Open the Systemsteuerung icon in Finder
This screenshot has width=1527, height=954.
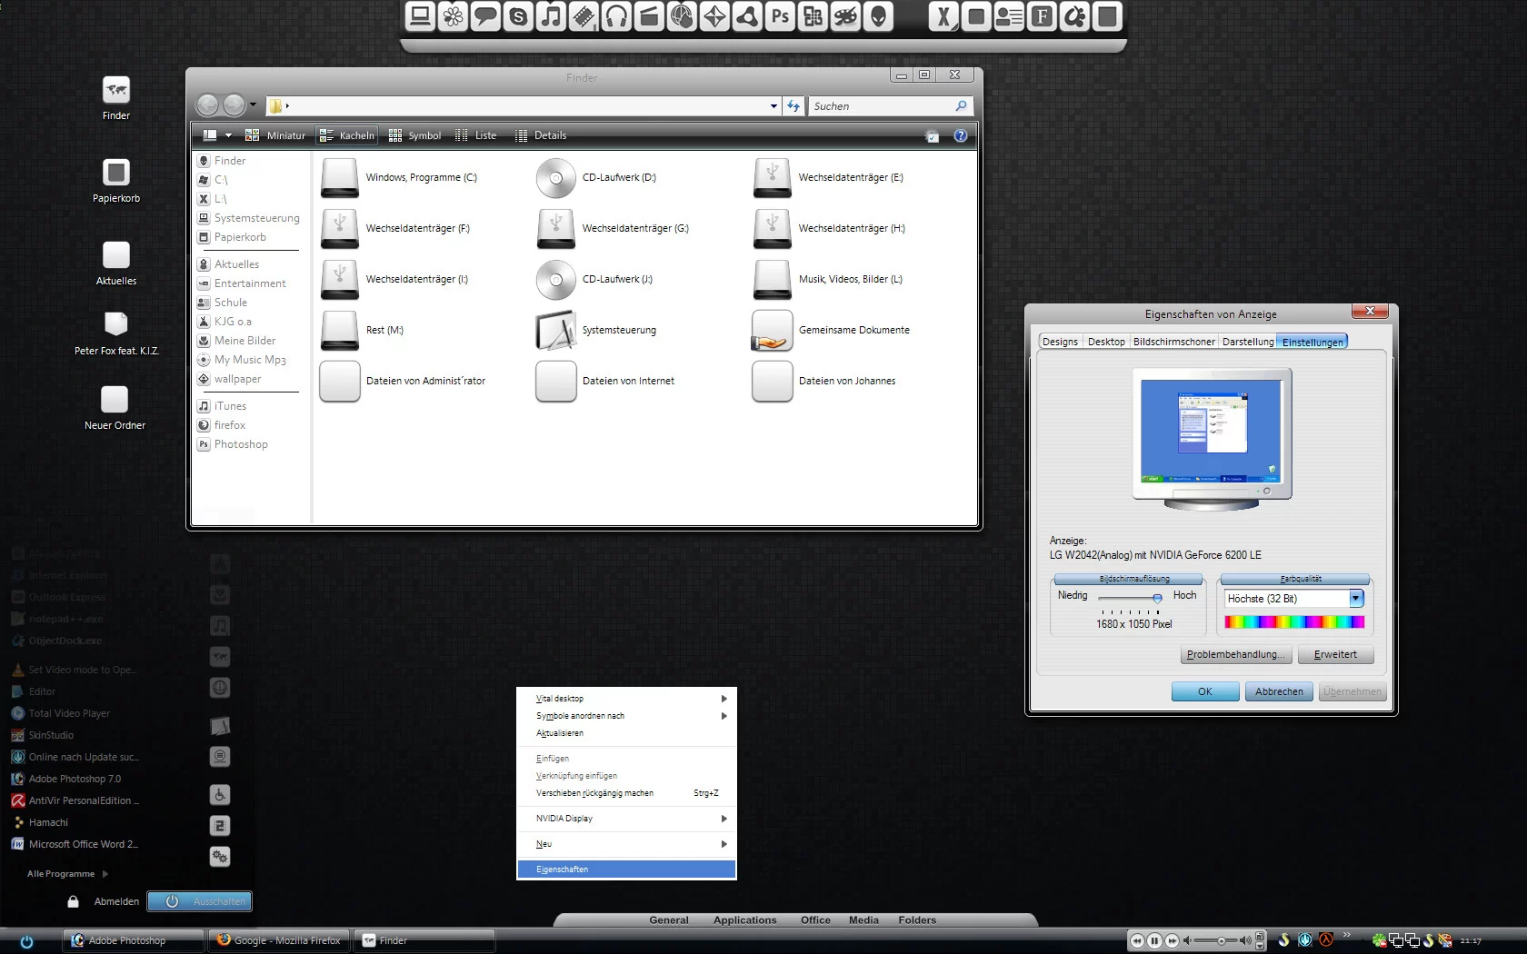click(x=556, y=331)
